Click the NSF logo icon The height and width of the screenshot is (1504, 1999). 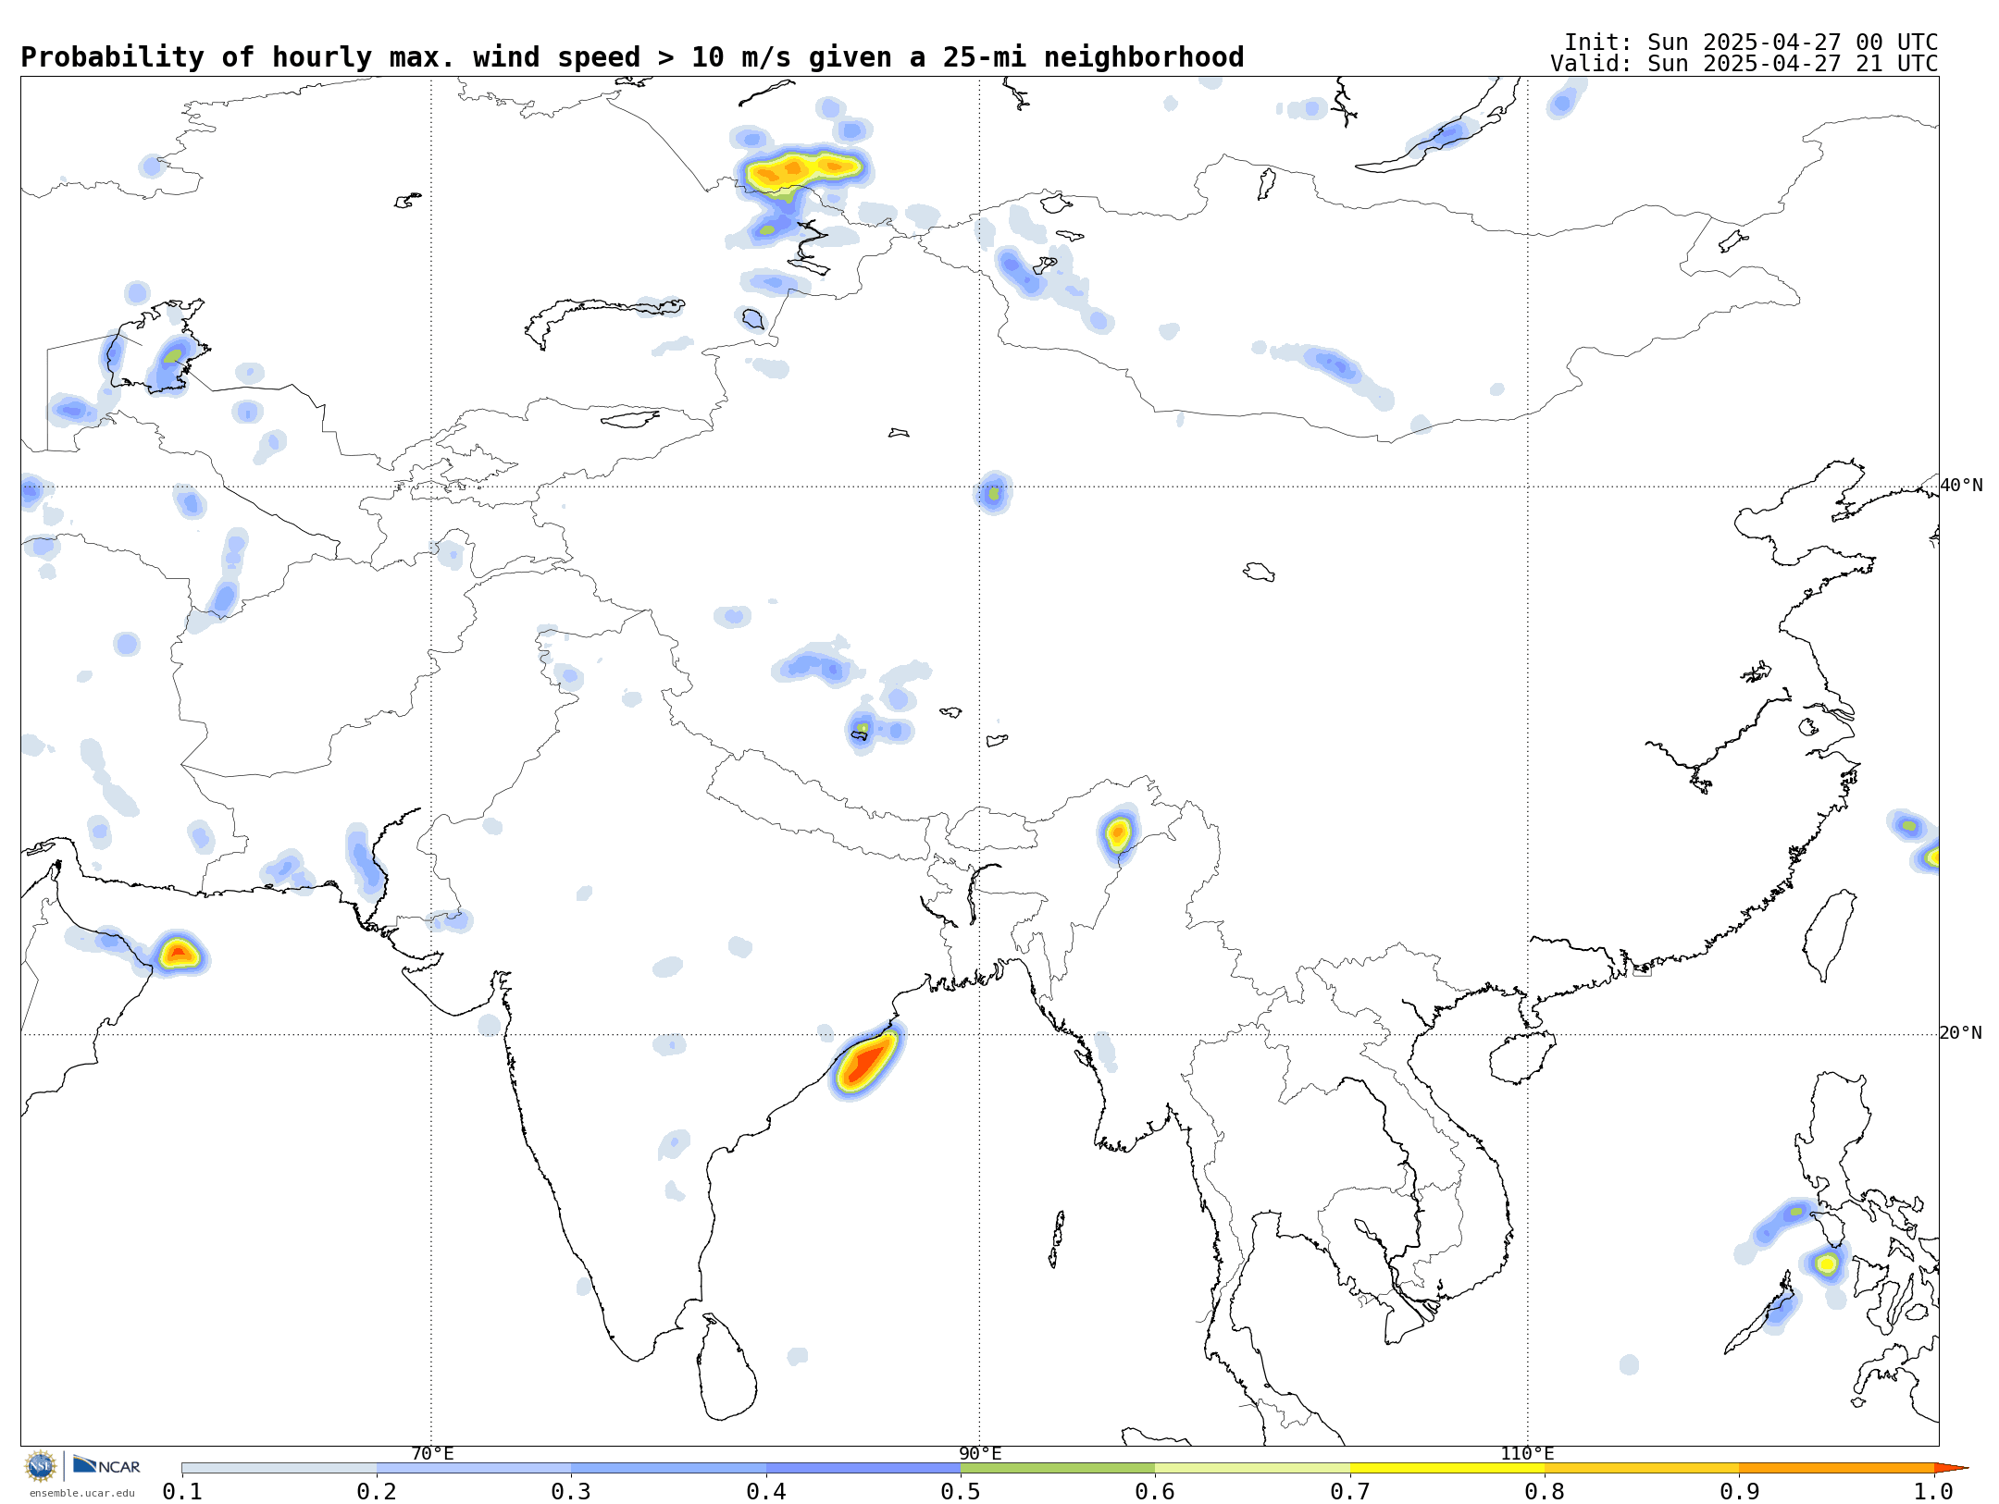[41, 1466]
